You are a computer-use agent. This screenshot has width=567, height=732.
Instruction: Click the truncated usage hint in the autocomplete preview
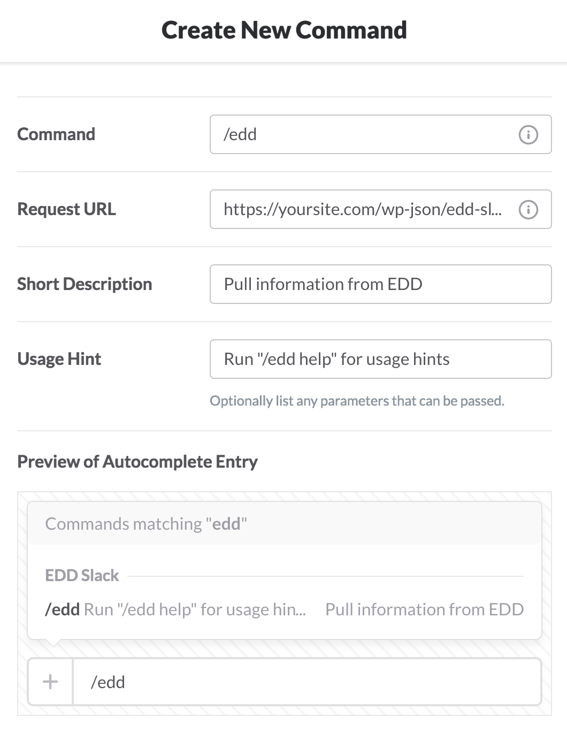pos(195,609)
